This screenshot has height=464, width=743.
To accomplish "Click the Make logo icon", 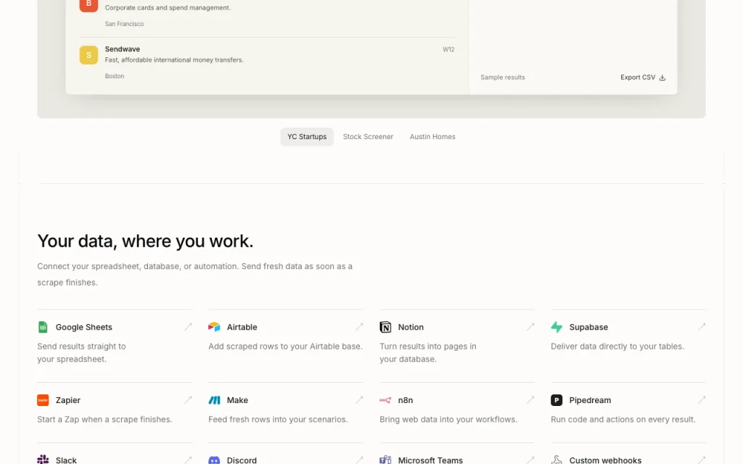I will pyautogui.click(x=214, y=400).
